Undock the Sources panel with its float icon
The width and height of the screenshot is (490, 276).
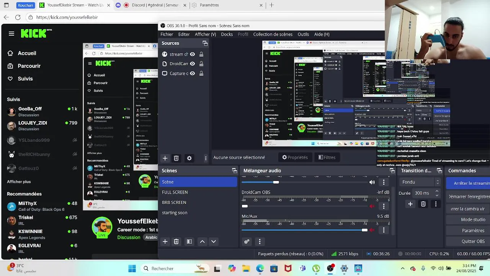coord(205,43)
